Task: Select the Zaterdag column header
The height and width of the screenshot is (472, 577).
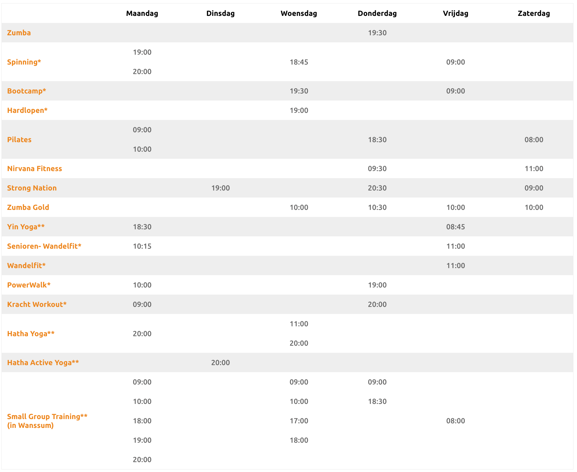Action: [534, 13]
